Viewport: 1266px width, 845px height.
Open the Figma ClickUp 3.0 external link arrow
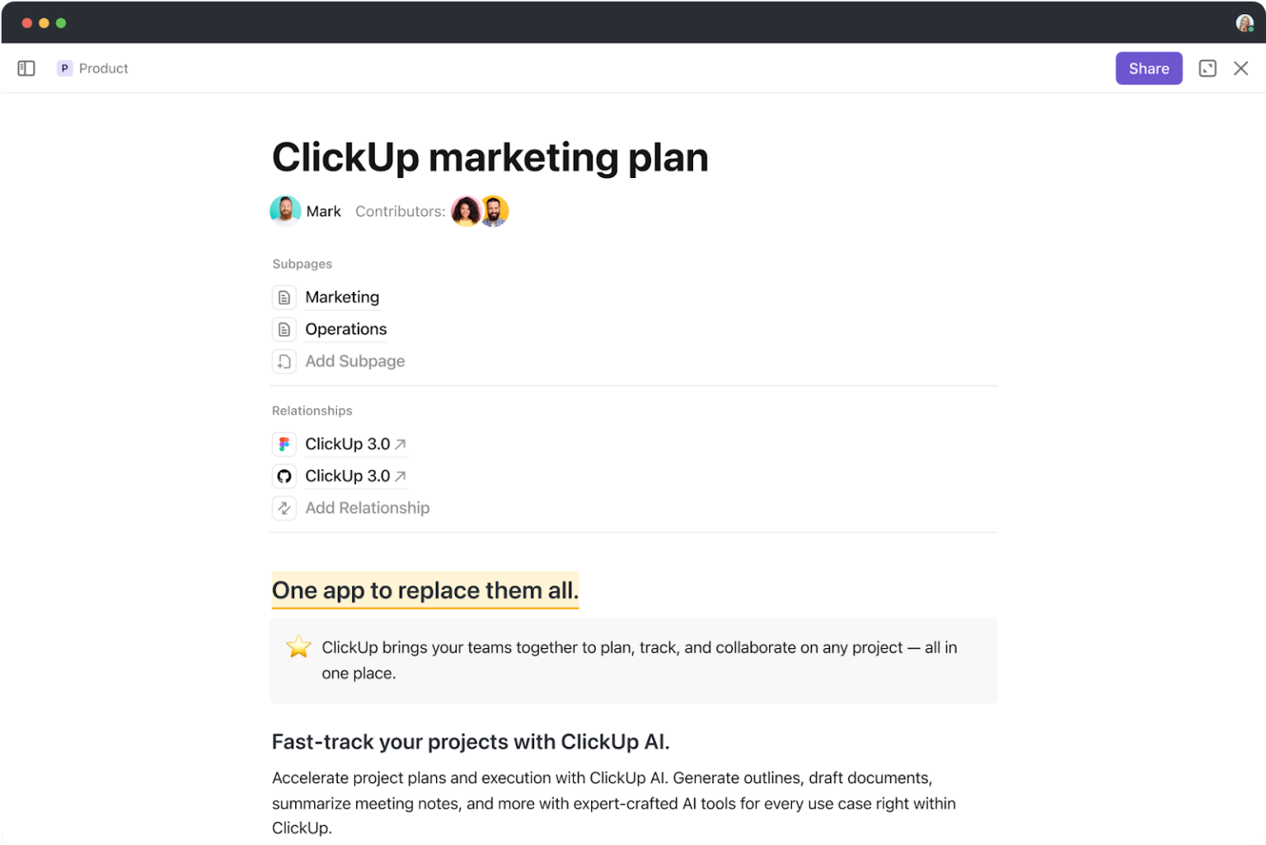[x=401, y=443]
